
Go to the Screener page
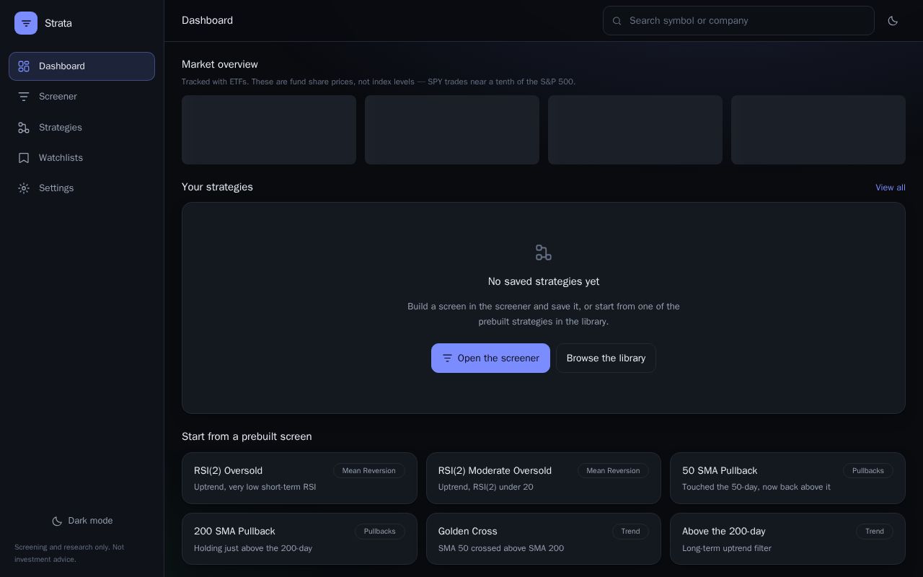(81, 97)
